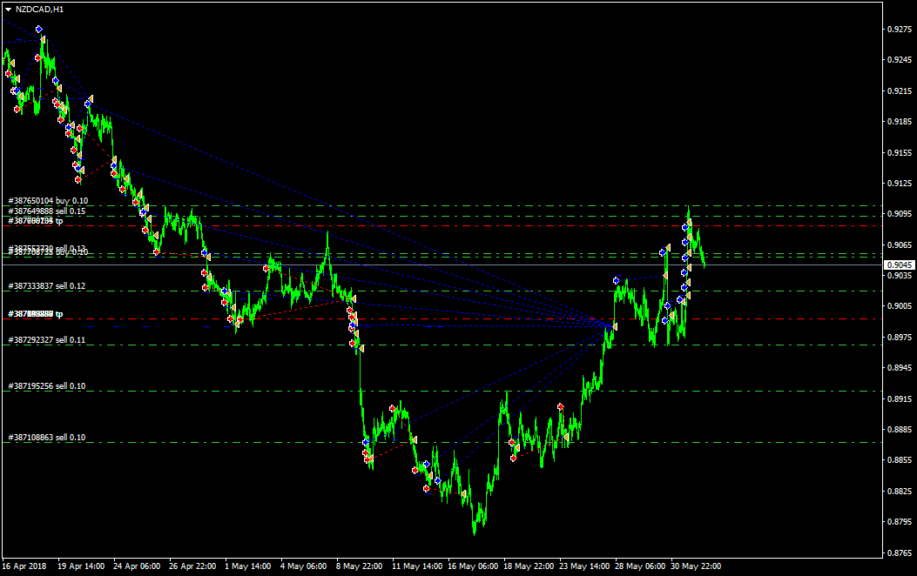Viewport: 917px width, 576px height.
Task: Click price axis value 0.9125
Action: [x=900, y=184]
